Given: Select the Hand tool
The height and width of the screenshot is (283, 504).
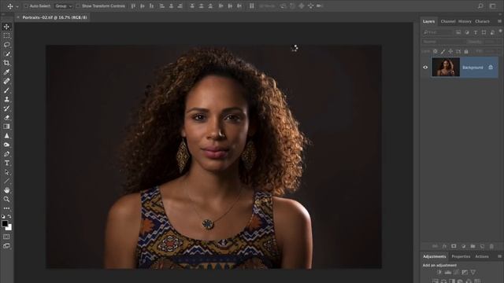Looking at the screenshot, I should click(6, 190).
